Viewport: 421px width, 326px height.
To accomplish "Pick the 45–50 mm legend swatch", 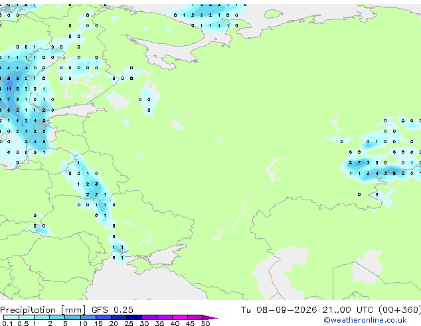I will 195,317.
